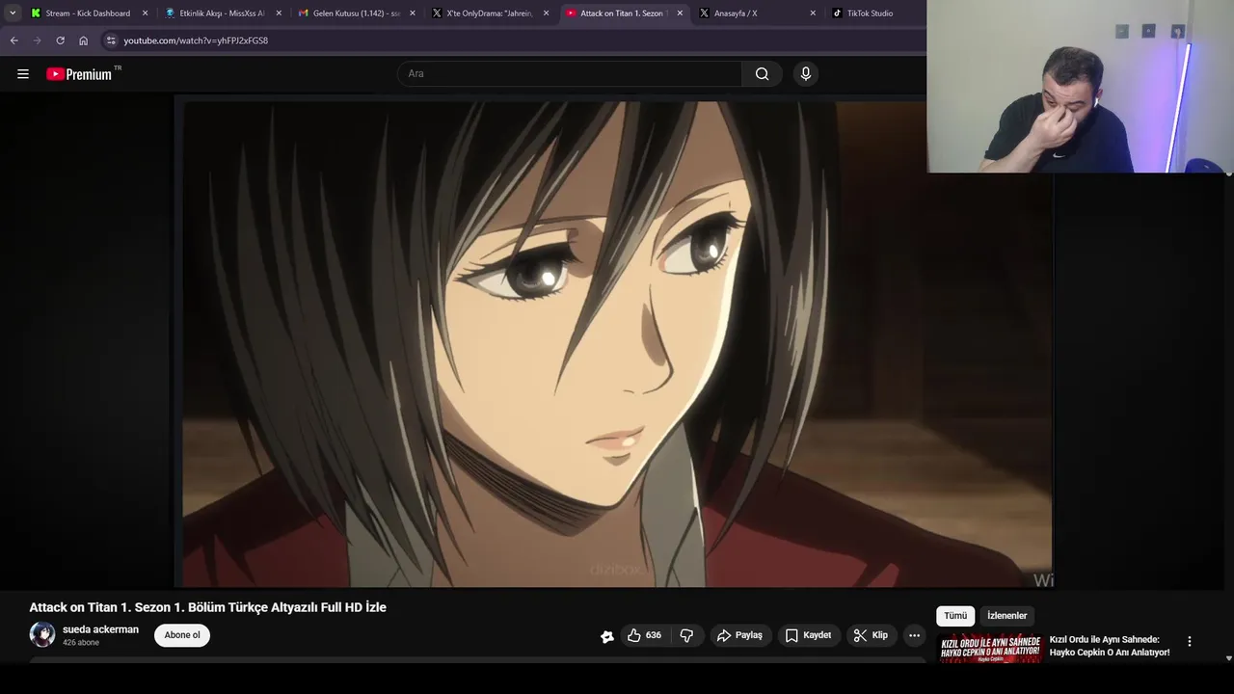The height and width of the screenshot is (694, 1234).
Task: Like the video with thumbs up
Action: point(644,635)
